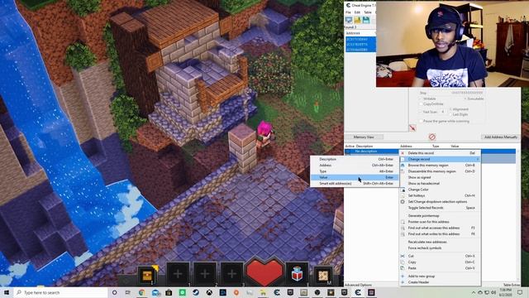Choose Delete this record
The height and width of the screenshot is (298, 529).
tap(441, 153)
